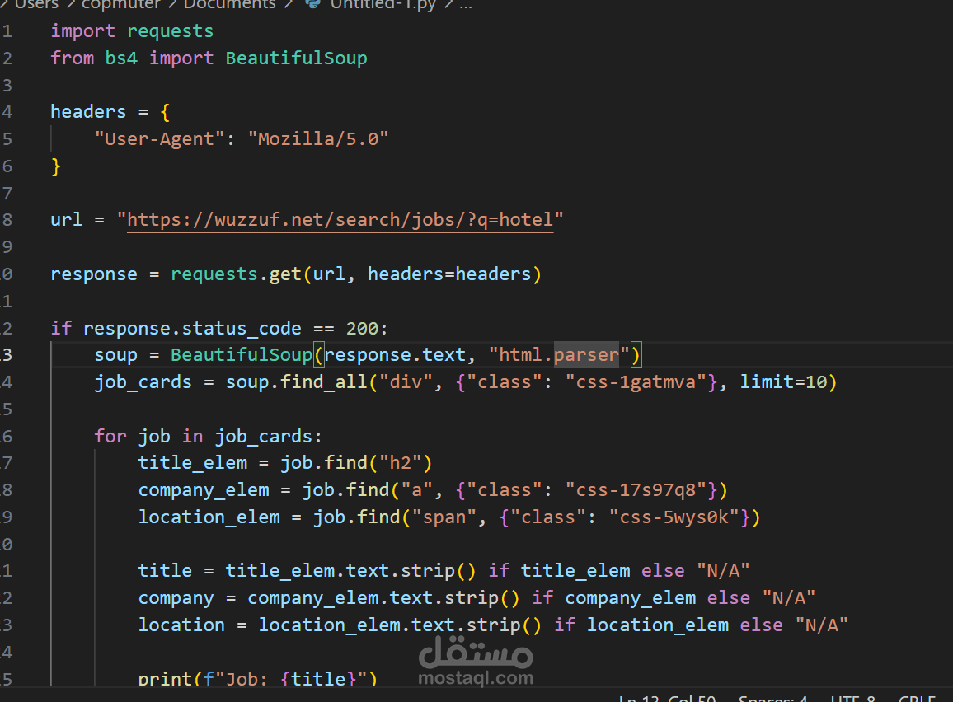This screenshot has height=702, width=953.
Task: Click 'status_code' in the if statement
Action: point(242,329)
